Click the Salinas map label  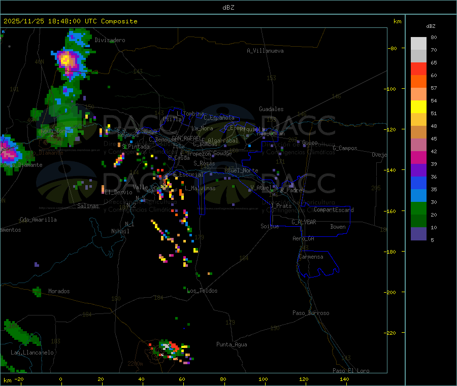tap(88, 206)
